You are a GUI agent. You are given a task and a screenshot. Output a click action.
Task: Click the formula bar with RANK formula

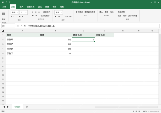[x=94, y=26]
